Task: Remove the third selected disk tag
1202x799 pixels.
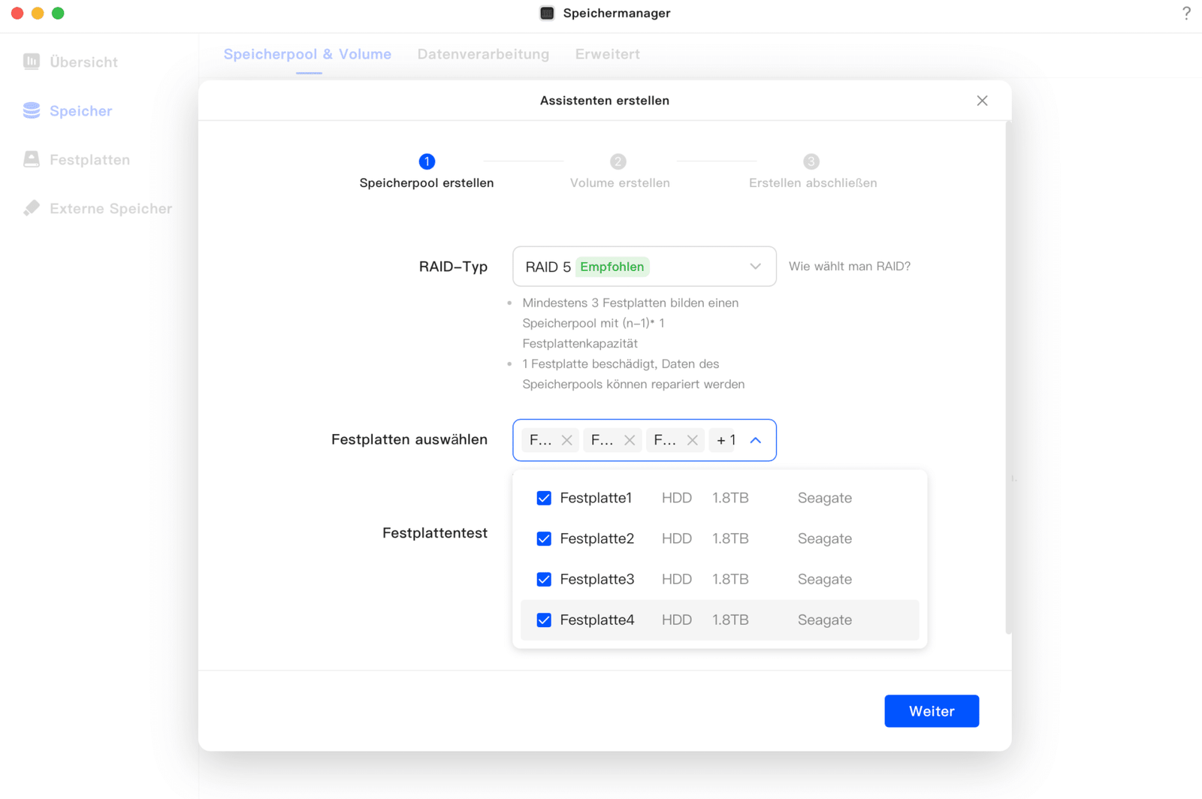Action: click(x=692, y=440)
